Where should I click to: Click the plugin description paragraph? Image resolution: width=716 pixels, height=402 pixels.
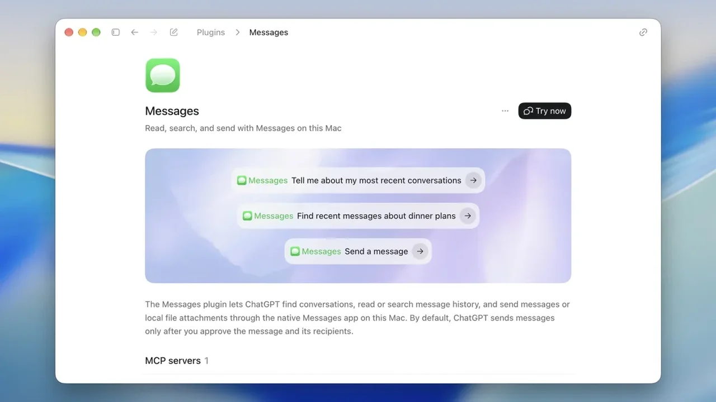[357, 318]
